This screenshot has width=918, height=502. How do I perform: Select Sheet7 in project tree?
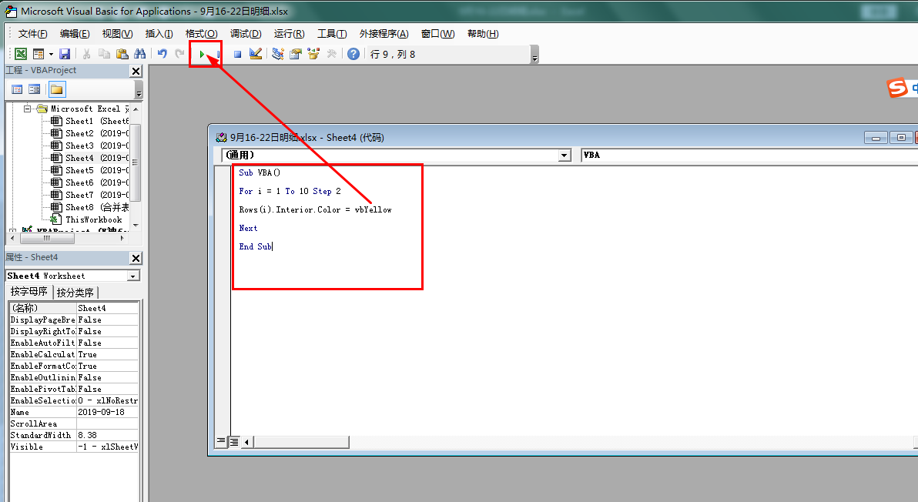89,195
